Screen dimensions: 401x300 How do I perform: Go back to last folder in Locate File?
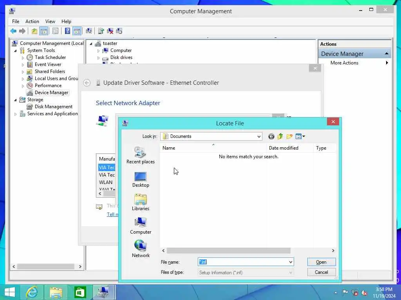click(271, 136)
